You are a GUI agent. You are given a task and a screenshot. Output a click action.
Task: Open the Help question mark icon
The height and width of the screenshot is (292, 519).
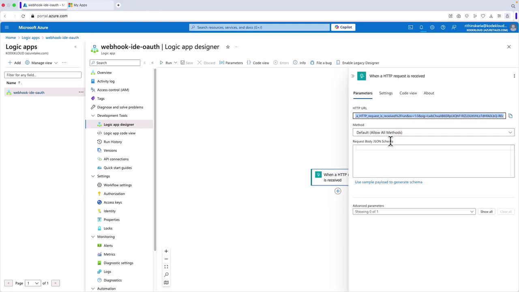click(443, 27)
